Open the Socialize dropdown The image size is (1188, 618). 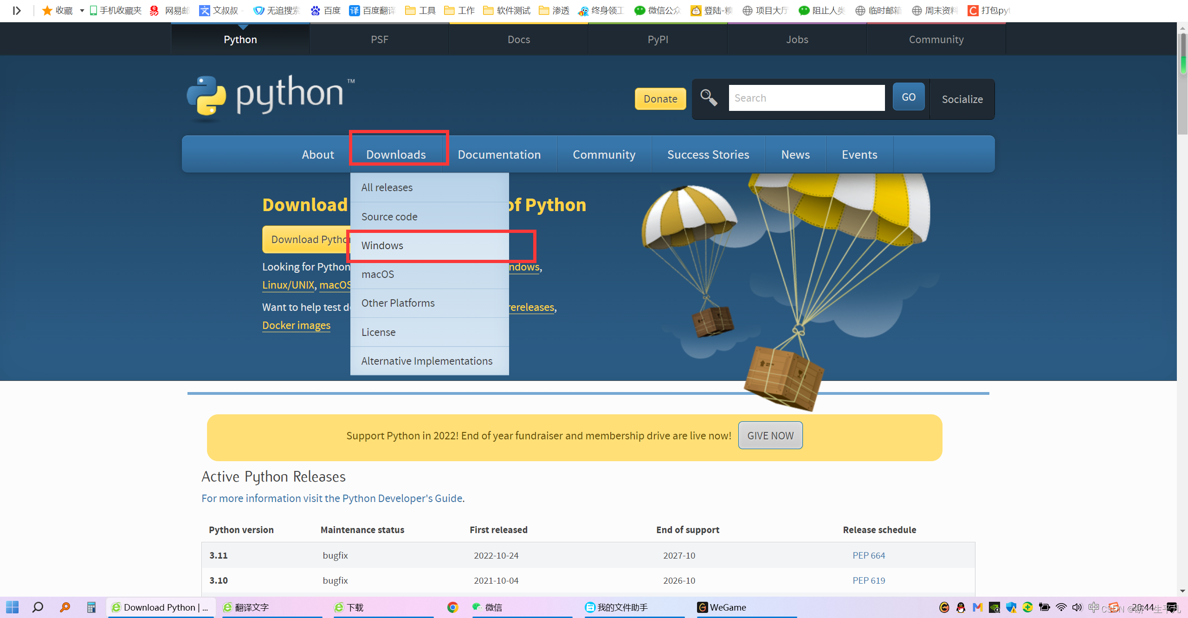(962, 99)
